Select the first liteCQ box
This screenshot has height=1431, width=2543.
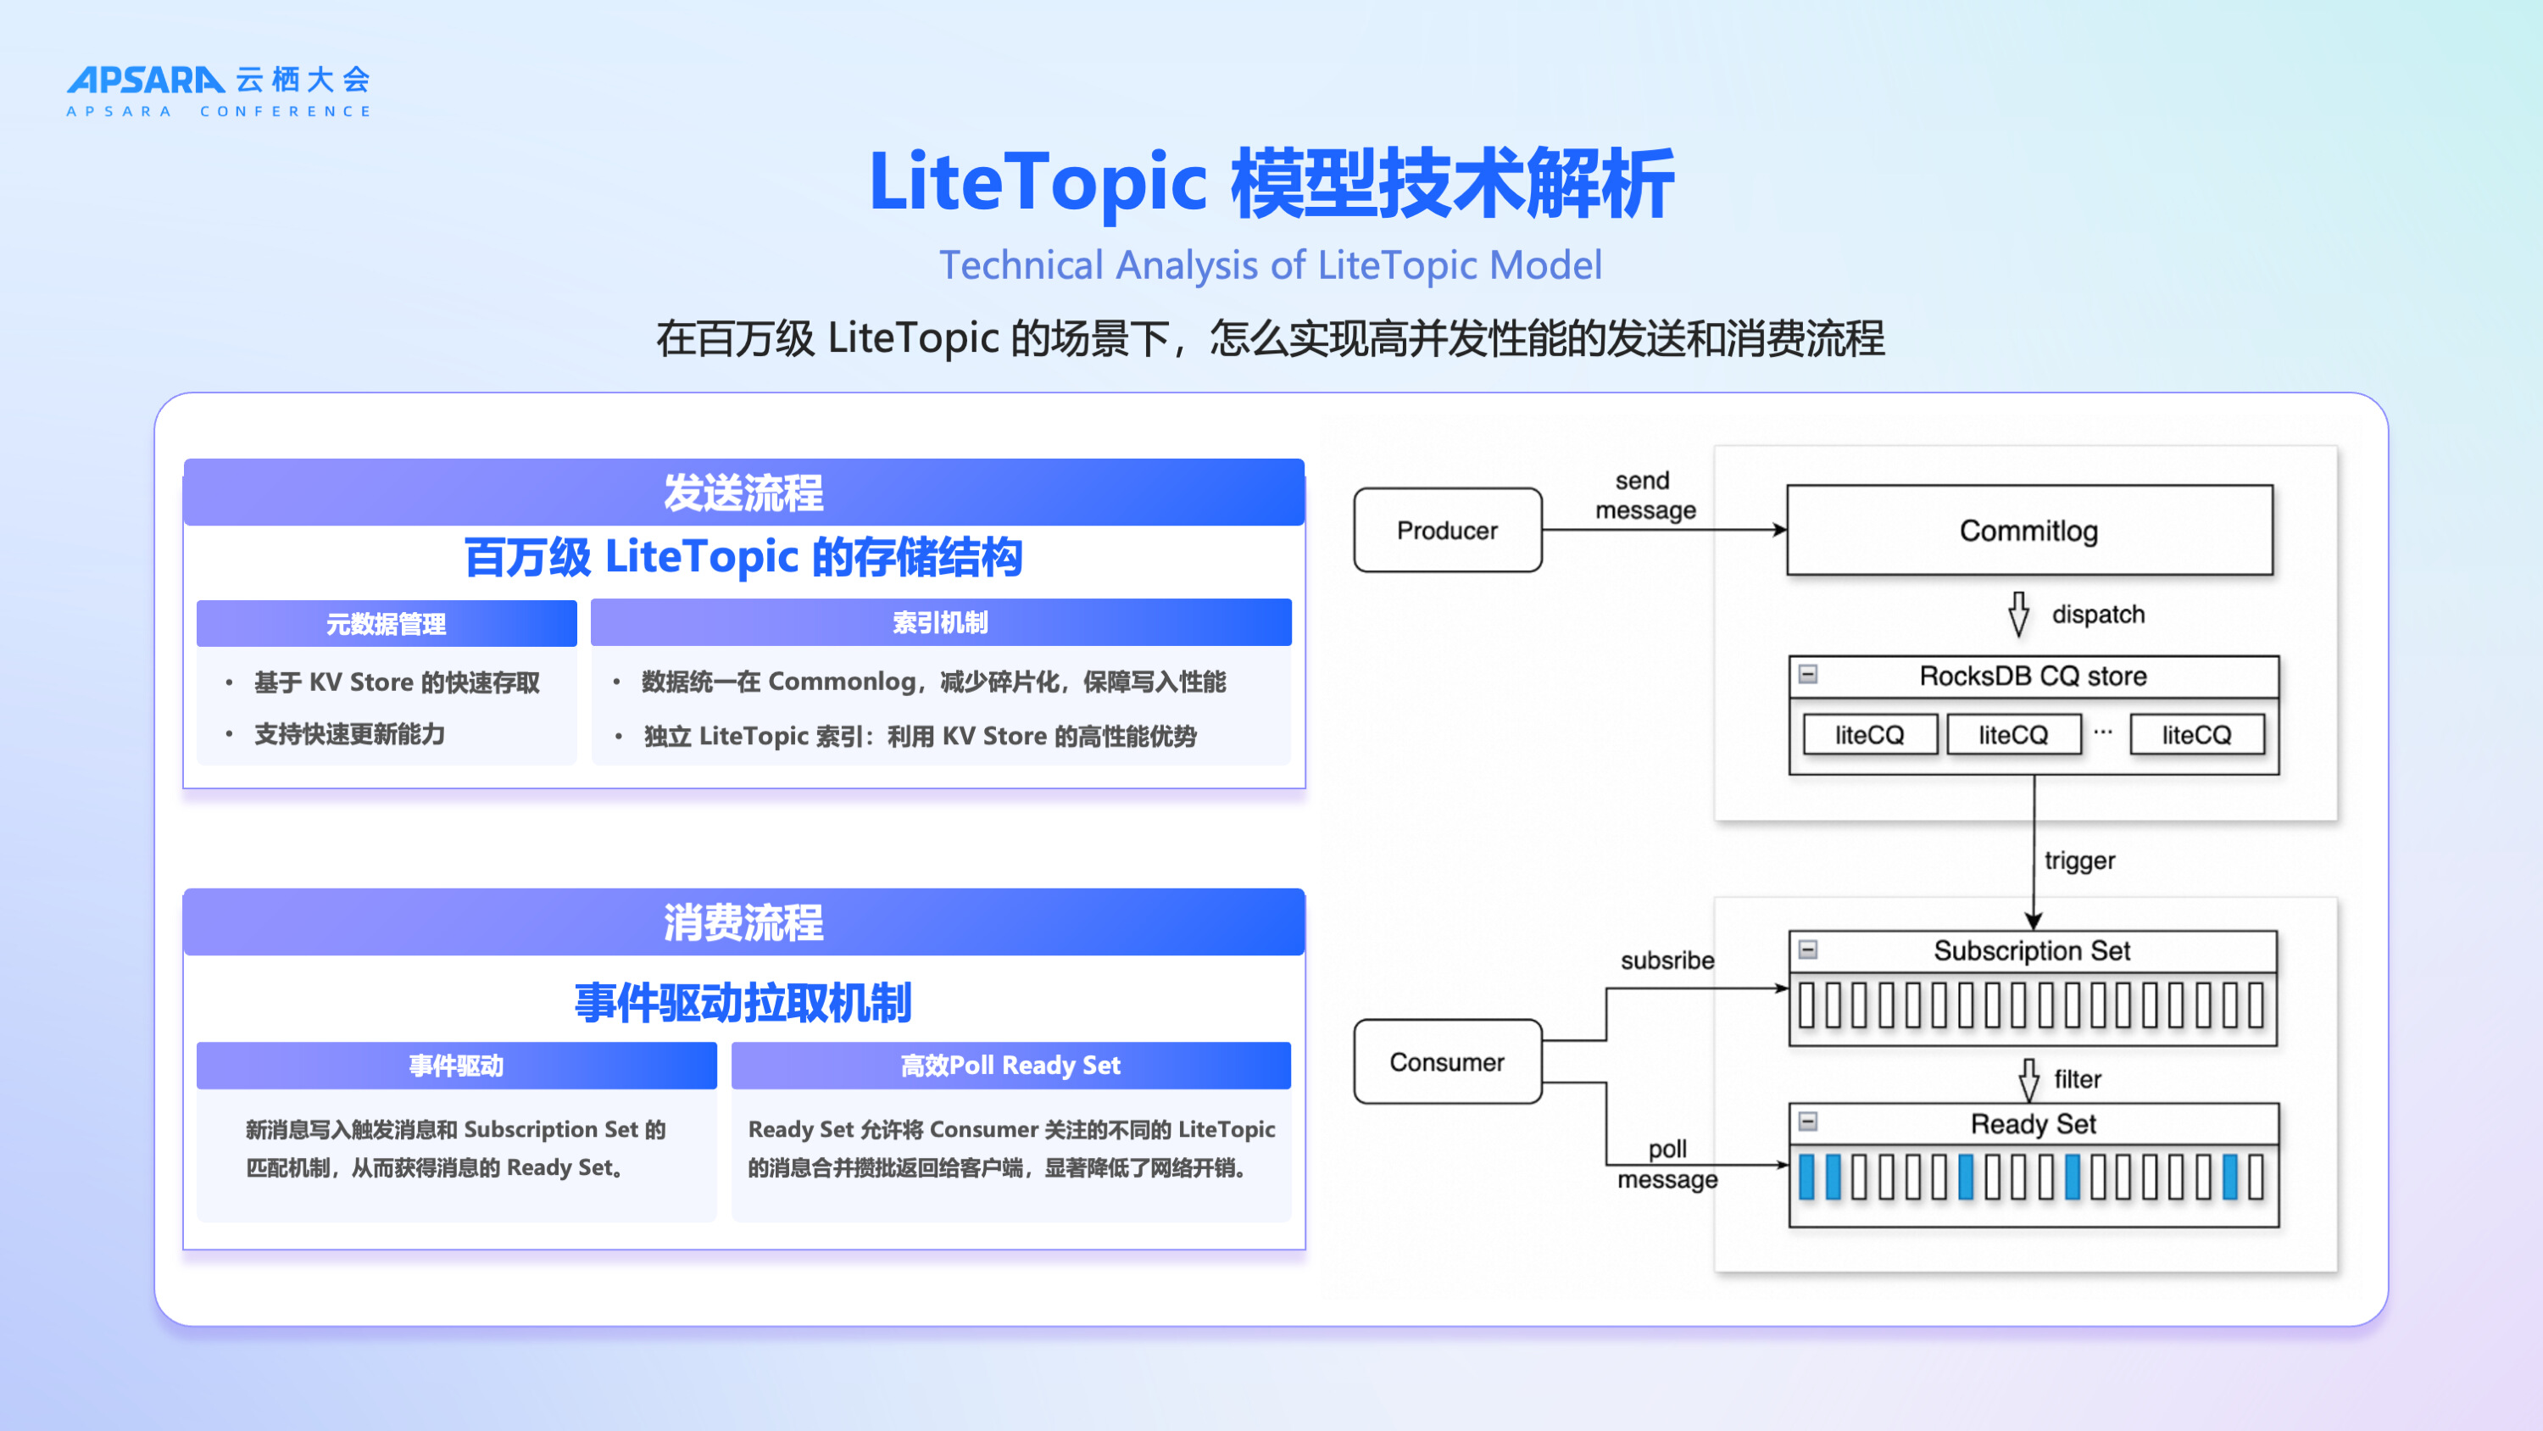(x=1870, y=735)
